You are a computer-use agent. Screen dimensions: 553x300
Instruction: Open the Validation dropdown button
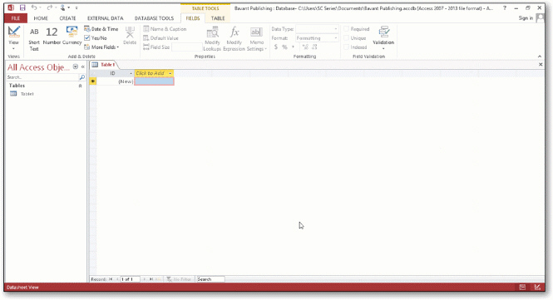pos(383,37)
